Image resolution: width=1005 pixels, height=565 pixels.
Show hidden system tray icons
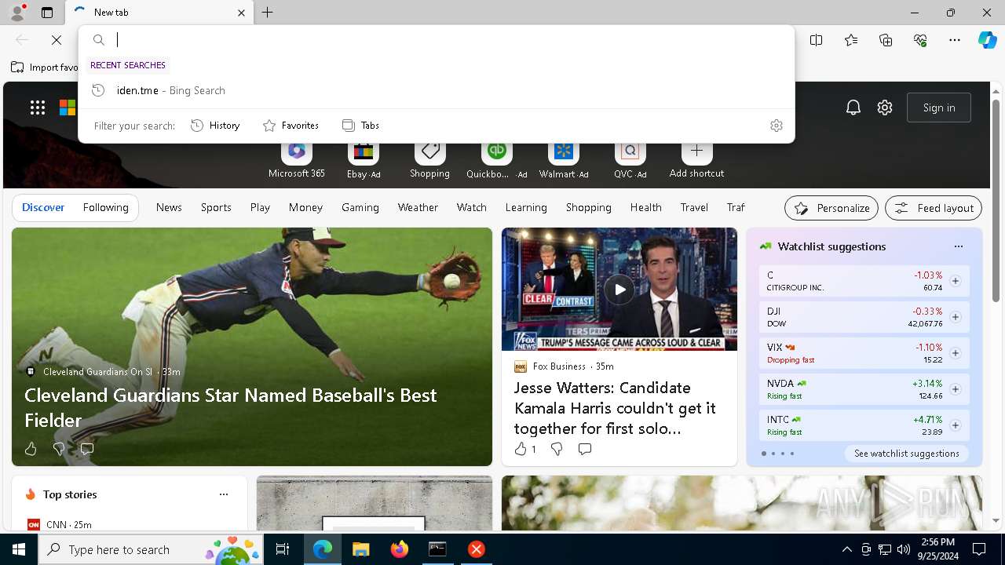coord(846,549)
